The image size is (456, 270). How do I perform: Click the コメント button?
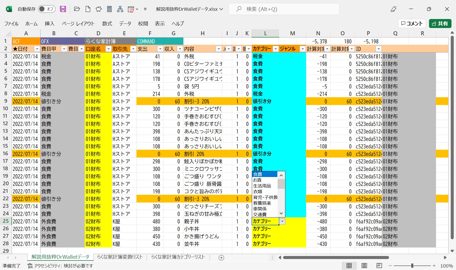[x=412, y=23]
